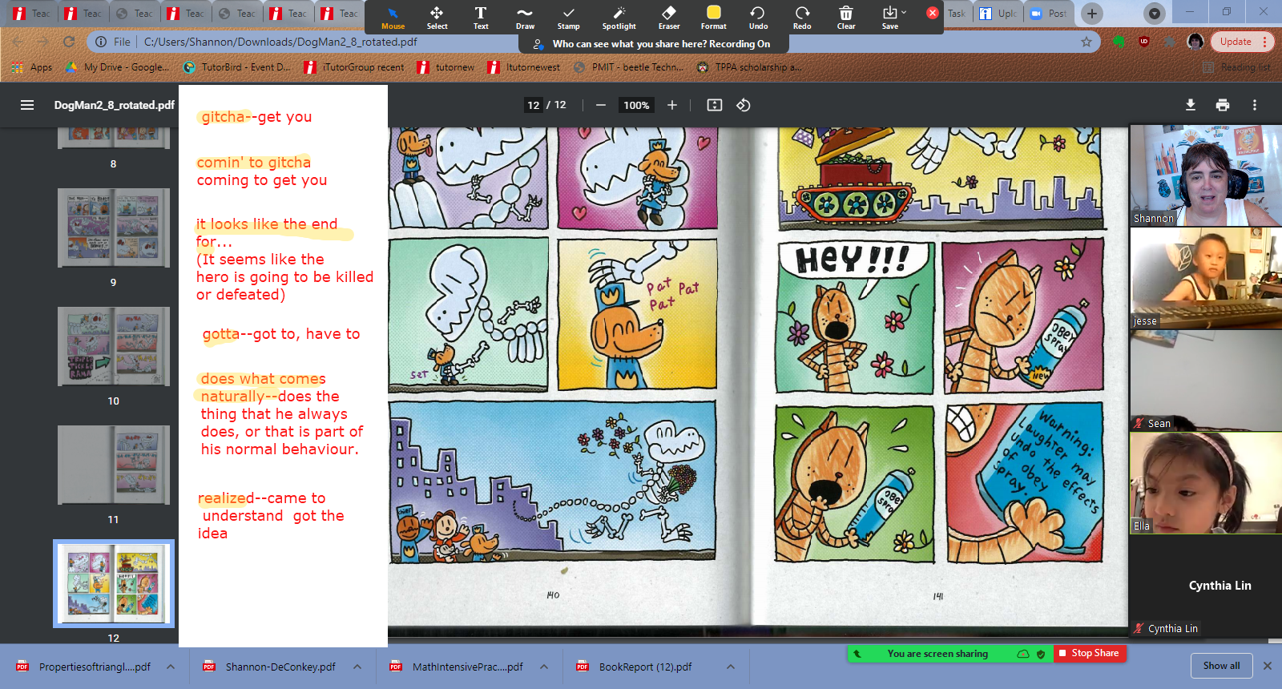Image resolution: width=1282 pixels, height=689 pixels.
Task: Switch to the Task browser tab
Action: coord(957,14)
